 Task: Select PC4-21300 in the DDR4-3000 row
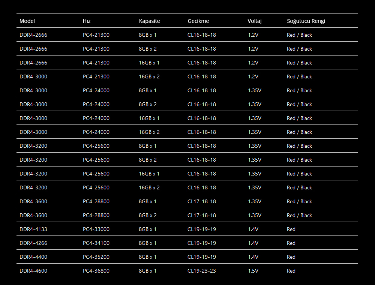coord(96,77)
